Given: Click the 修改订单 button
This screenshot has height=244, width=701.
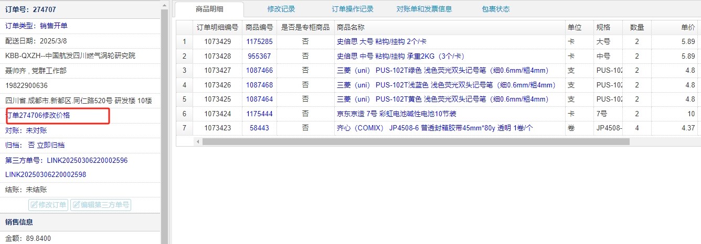Looking at the screenshot, I should [x=48, y=205].
